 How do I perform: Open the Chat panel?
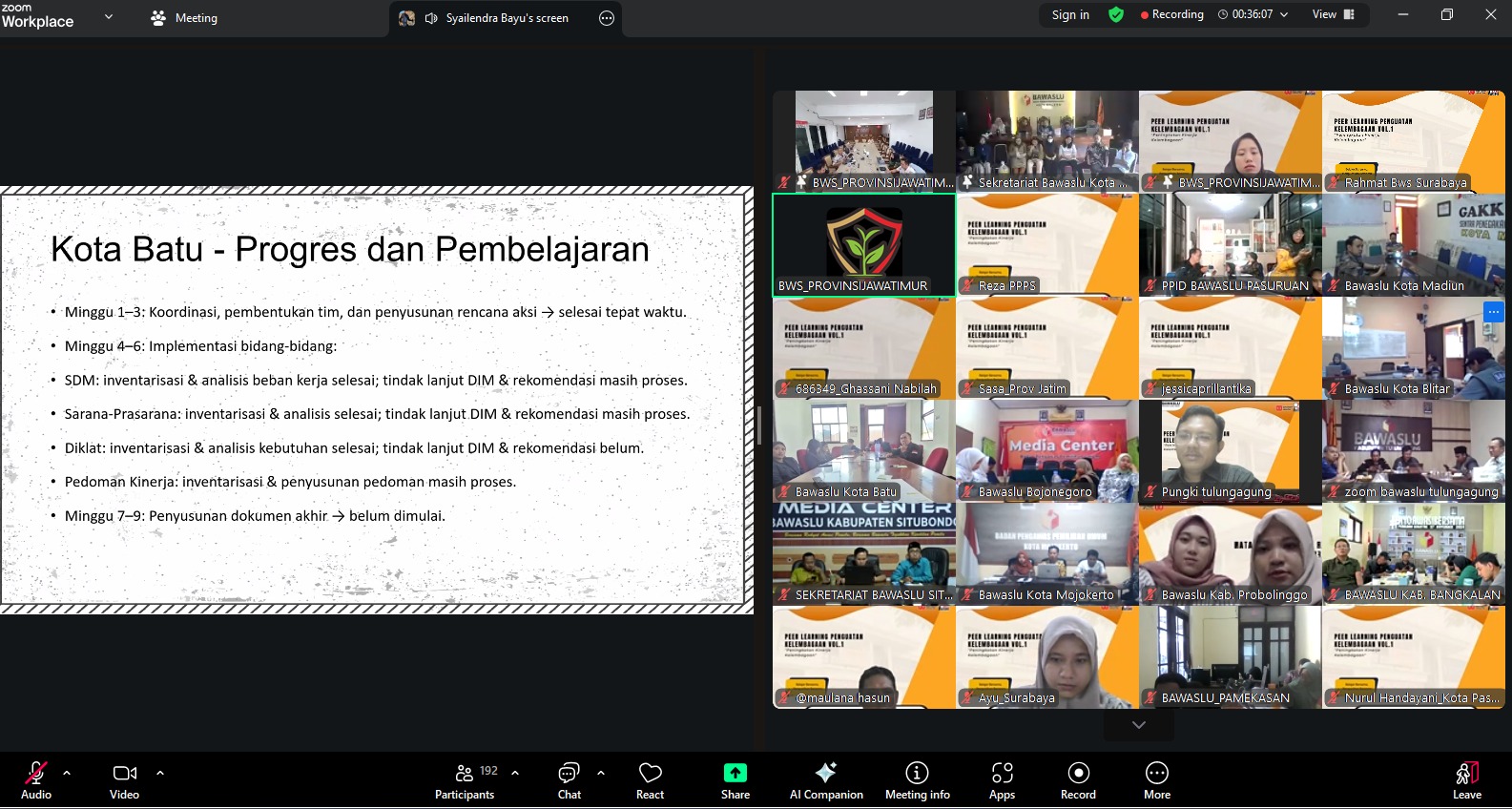click(x=569, y=779)
